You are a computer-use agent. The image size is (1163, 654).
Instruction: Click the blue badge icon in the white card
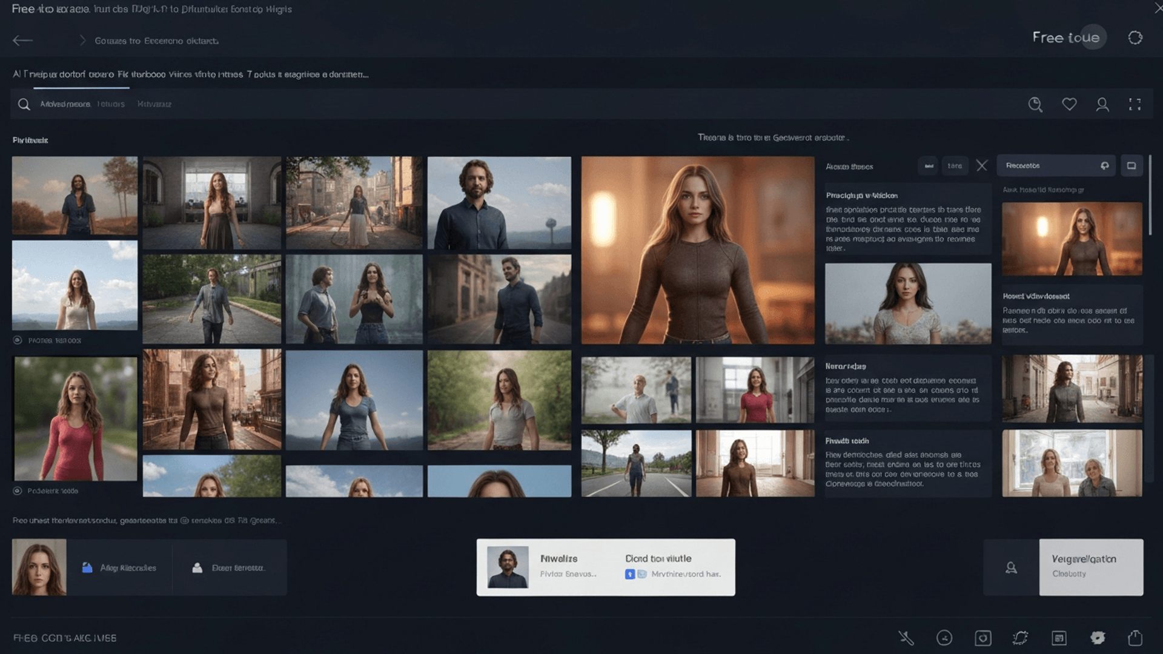pos(630,574)
